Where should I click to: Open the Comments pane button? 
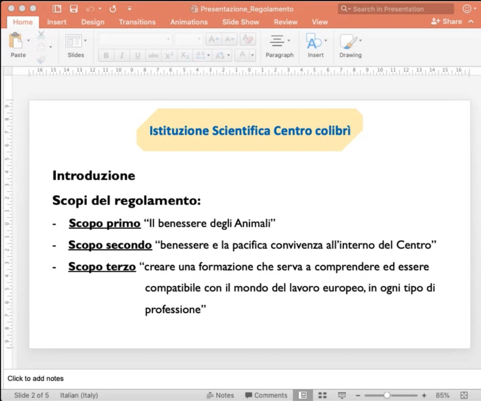266,395
